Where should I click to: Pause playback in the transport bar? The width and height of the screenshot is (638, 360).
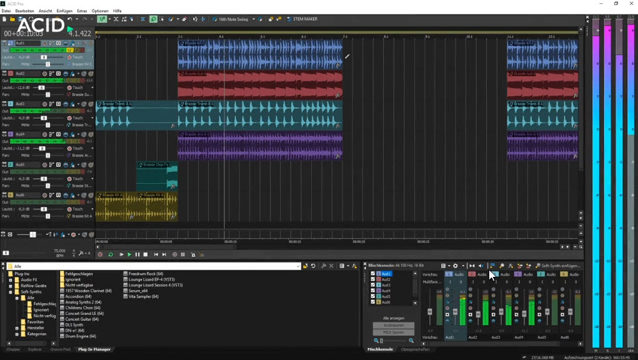pyautogui.click(x=137, y=254)
